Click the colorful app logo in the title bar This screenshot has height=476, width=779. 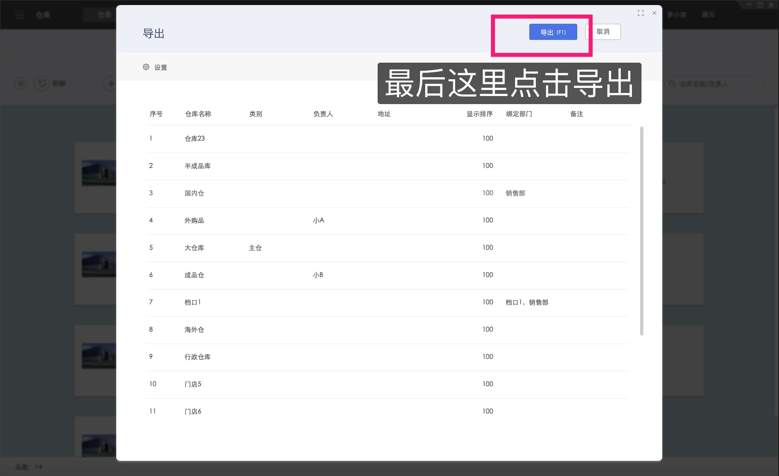(19, 14)
